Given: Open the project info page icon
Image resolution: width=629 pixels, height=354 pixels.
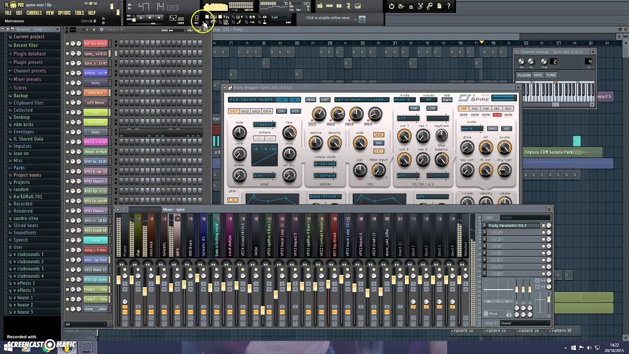Looking at the screenshot, I should click(x=439, y=6).
